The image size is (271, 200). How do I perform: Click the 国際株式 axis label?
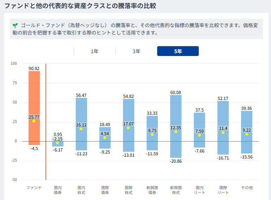129,190
